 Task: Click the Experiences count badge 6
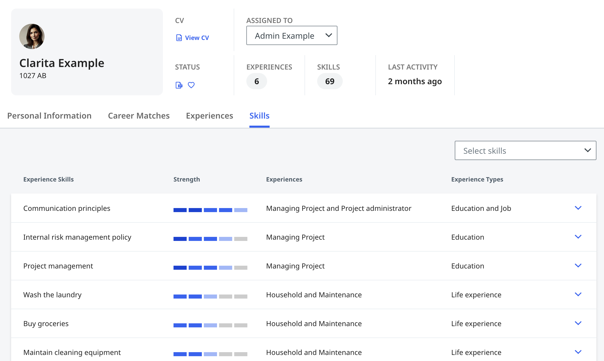click(x=257, y=81)
